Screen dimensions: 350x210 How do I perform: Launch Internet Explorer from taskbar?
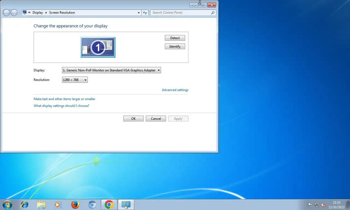(25, 205)
